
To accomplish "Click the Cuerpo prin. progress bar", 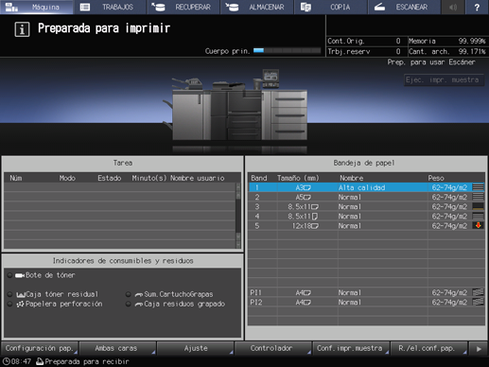I will pos(288,50).
